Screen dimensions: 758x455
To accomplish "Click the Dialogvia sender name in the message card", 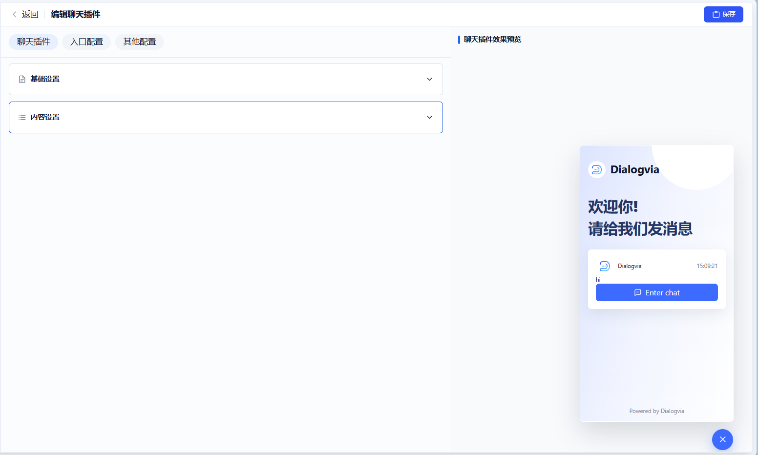I will 630,266.
